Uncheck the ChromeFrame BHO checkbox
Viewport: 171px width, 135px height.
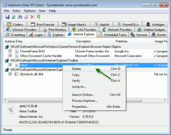pos(10,51)
